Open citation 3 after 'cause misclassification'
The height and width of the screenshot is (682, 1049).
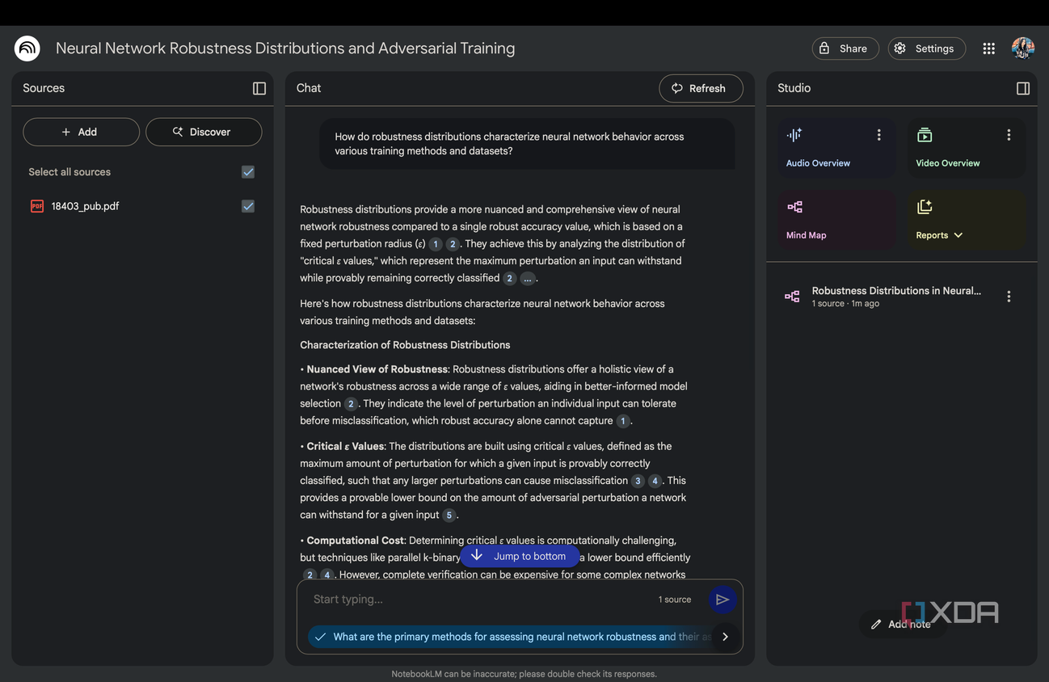pyautogui.click(x=638, y=481)
